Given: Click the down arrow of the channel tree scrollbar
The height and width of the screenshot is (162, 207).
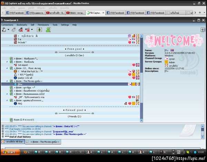Looking at the screenshot, I should pos(141,120).
